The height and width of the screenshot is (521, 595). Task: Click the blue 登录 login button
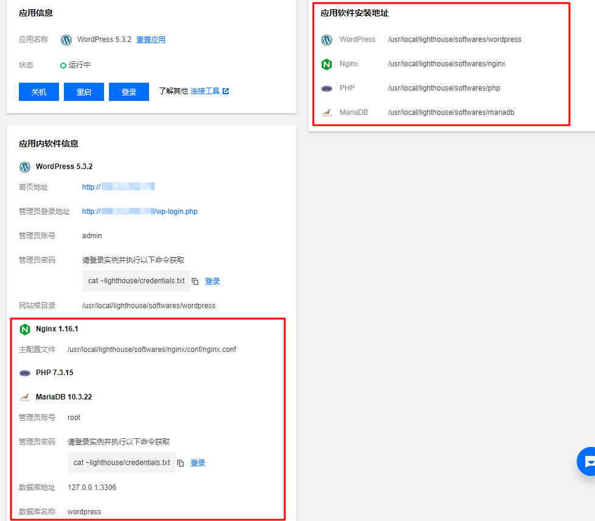[x=129, y=92]
